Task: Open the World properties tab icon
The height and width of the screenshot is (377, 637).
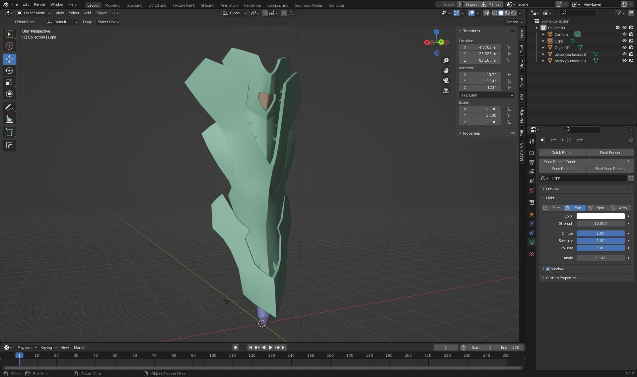Action: [x=532, y=190]
